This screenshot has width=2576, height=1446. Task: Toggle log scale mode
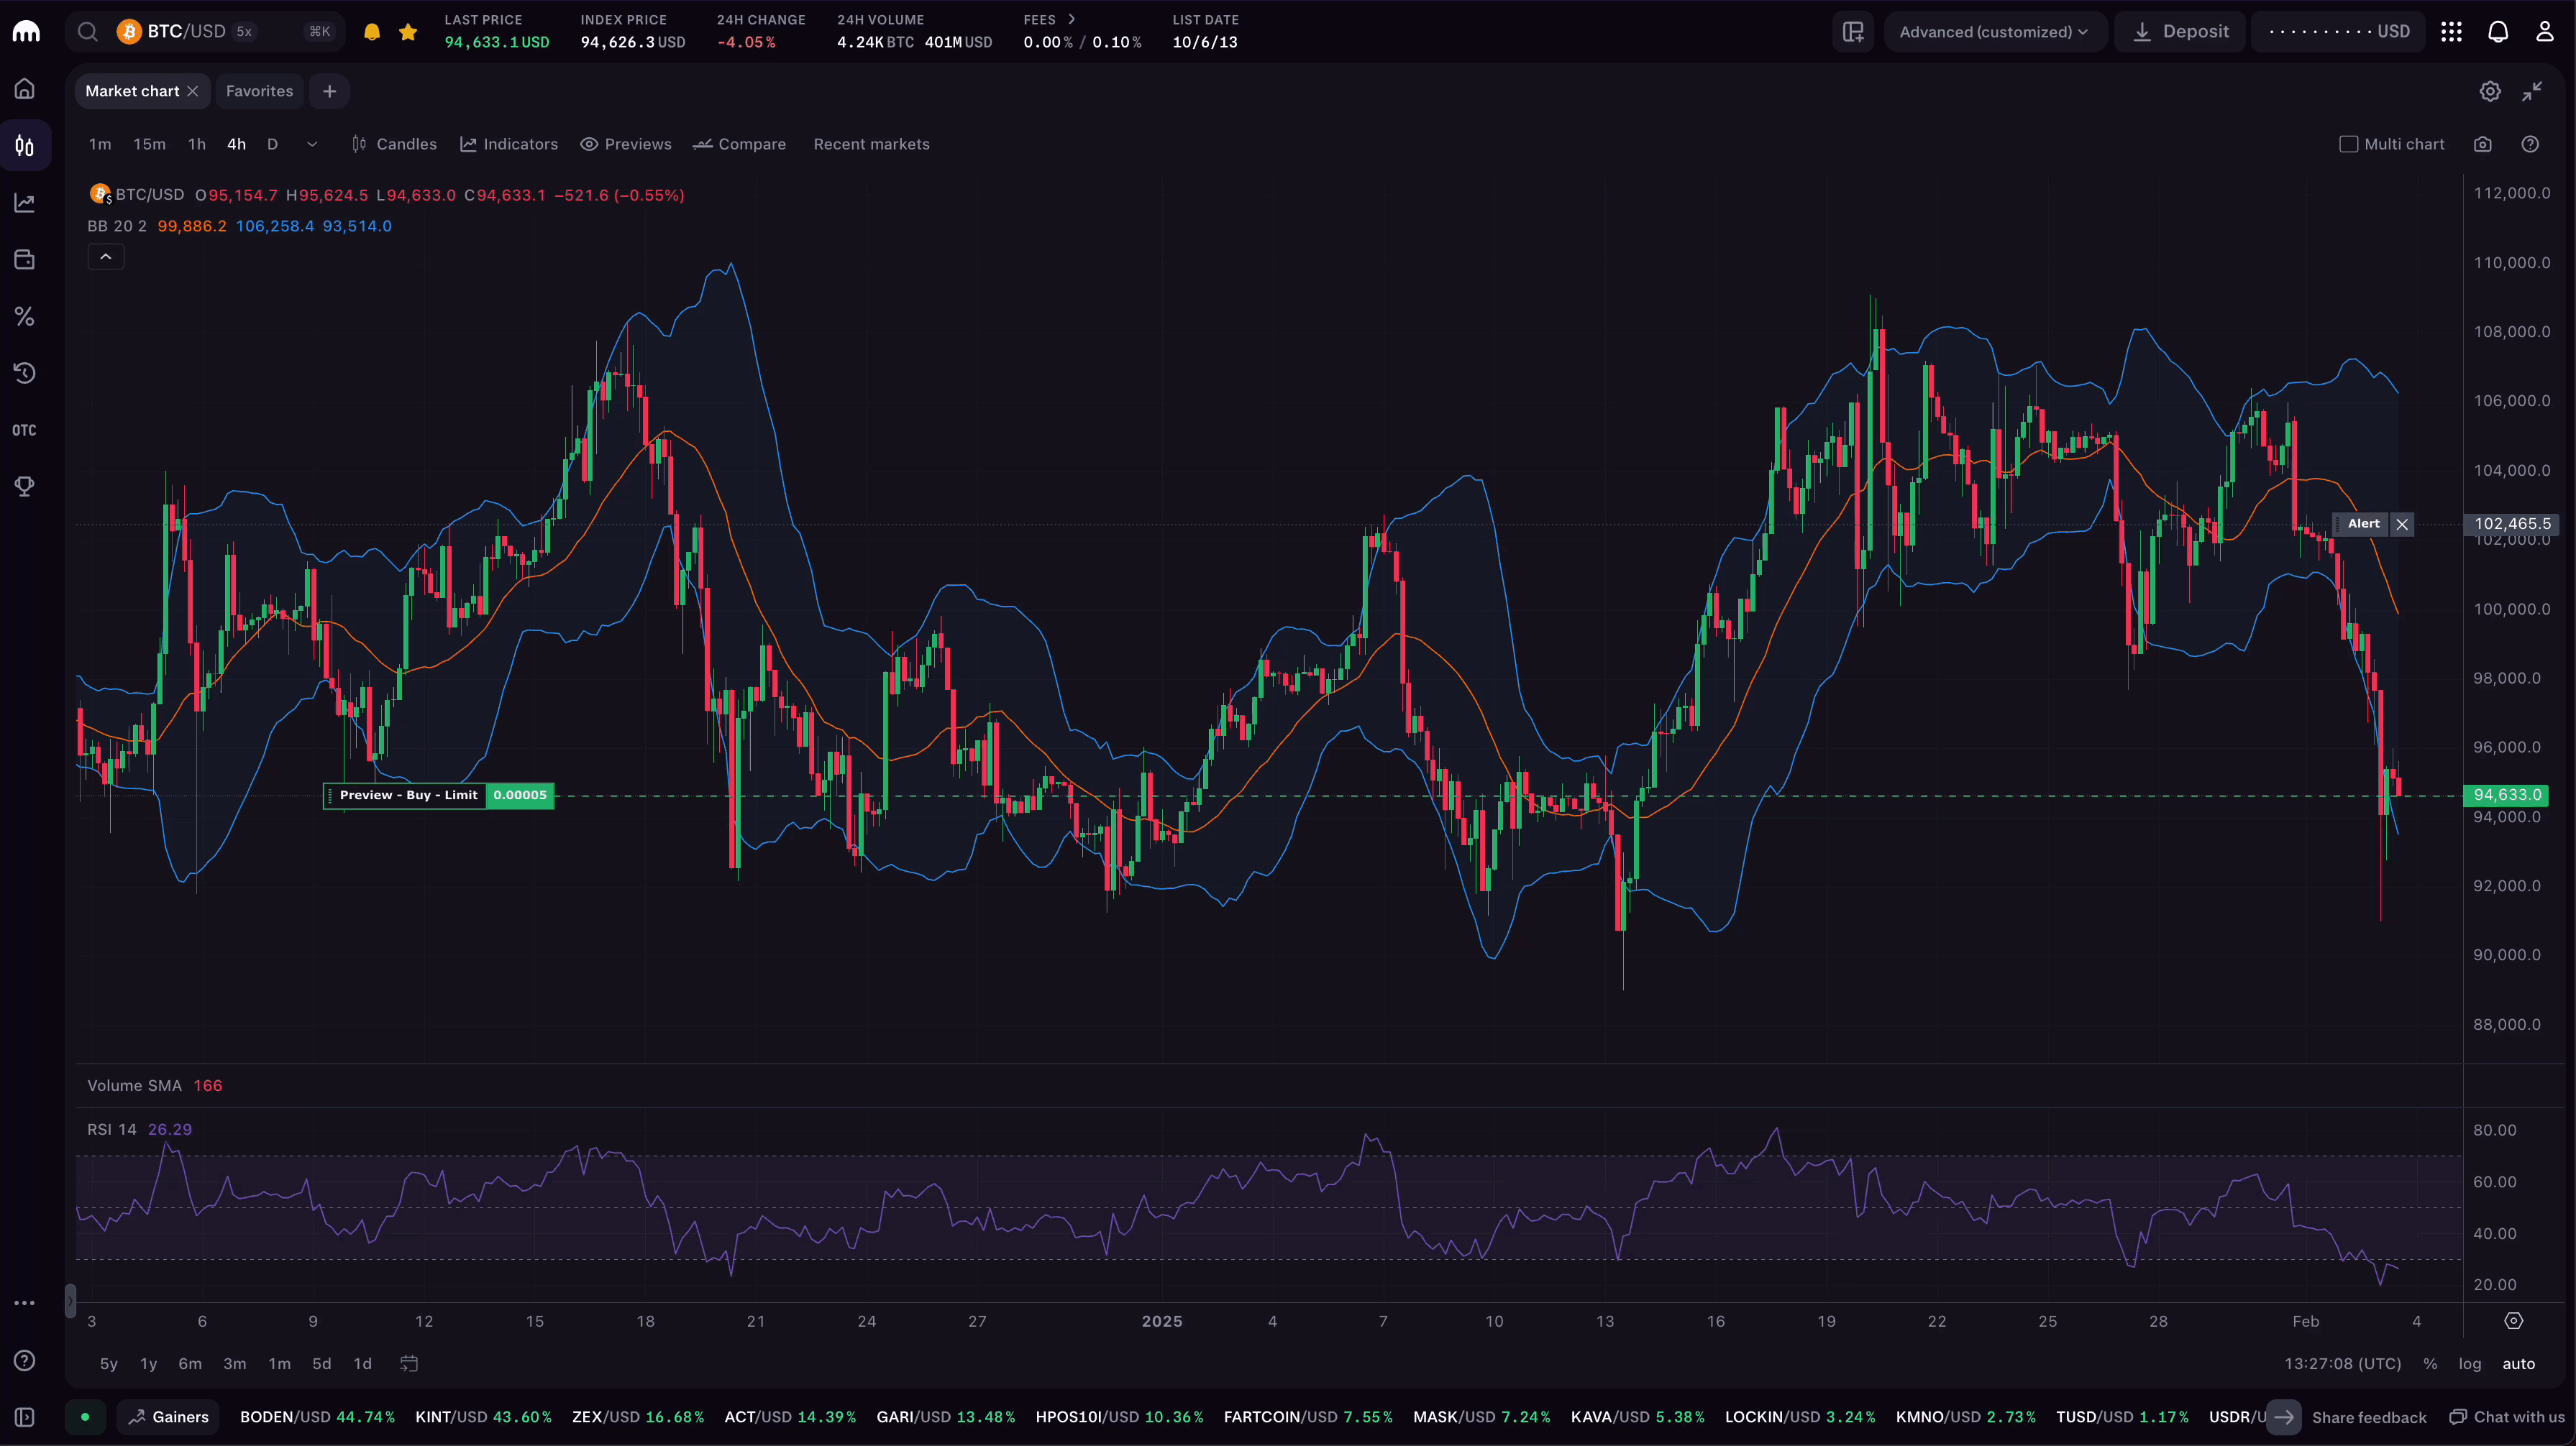pos(2471,1364)
